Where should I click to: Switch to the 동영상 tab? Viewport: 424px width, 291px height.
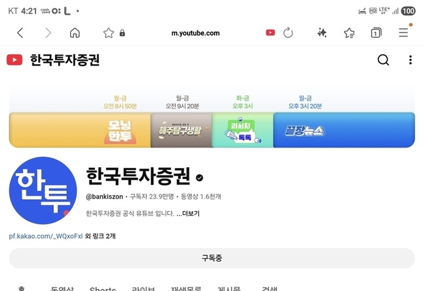point(62,289)
